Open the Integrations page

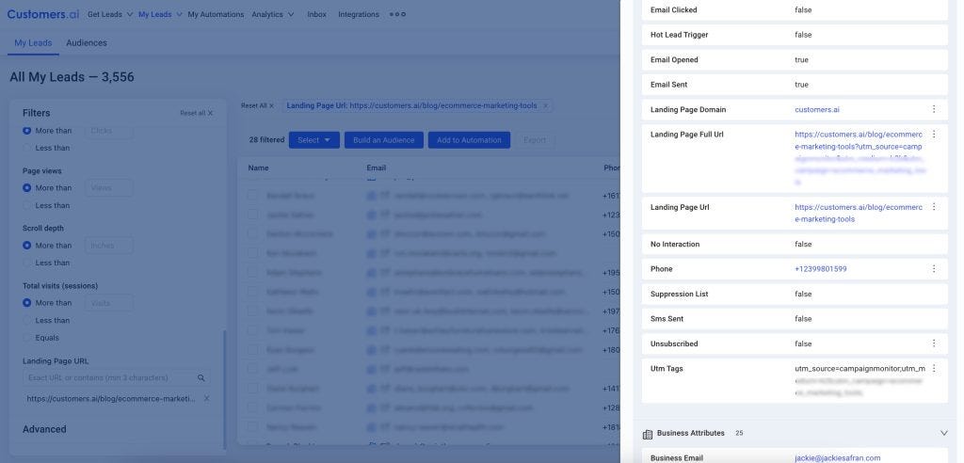tap(359, 14)
